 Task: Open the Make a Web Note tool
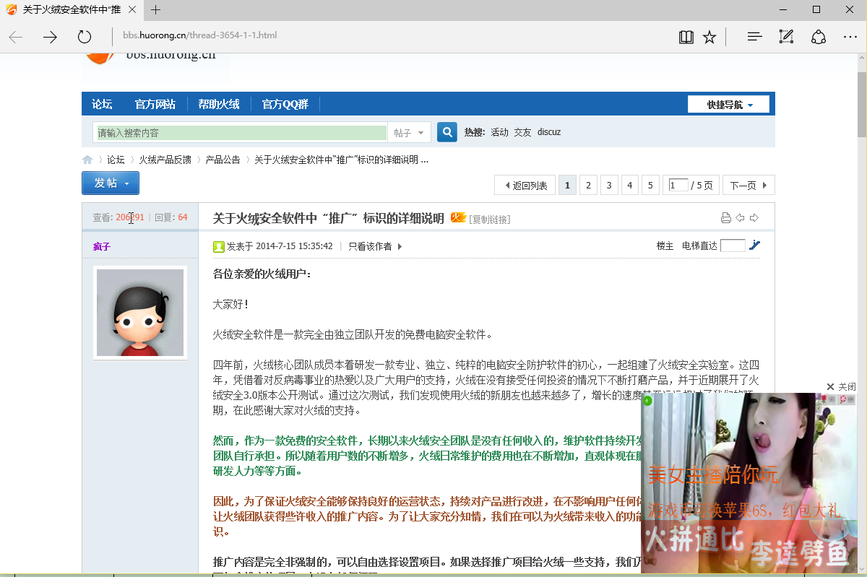pyautogui.click(x=786, y=36)
